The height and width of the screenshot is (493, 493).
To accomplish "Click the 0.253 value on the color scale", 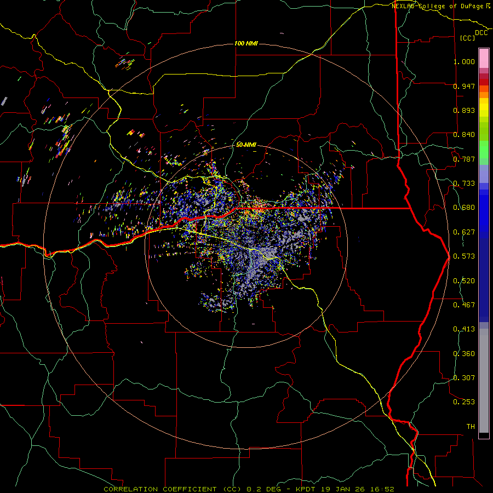I will (x=464, y=402).
